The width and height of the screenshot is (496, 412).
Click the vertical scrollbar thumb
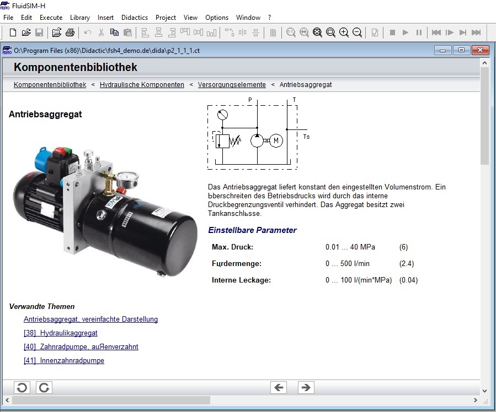point(484,116)
